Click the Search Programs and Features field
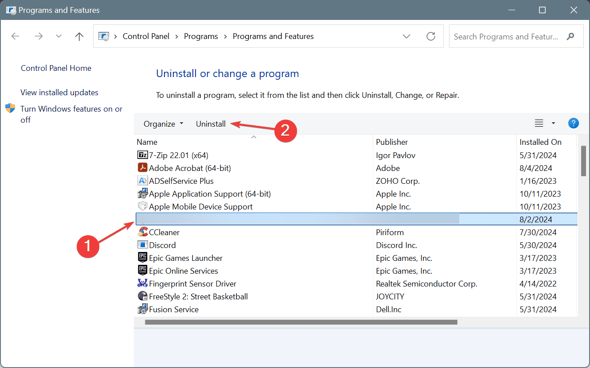The image size is (590, 368). click(506, 36)
